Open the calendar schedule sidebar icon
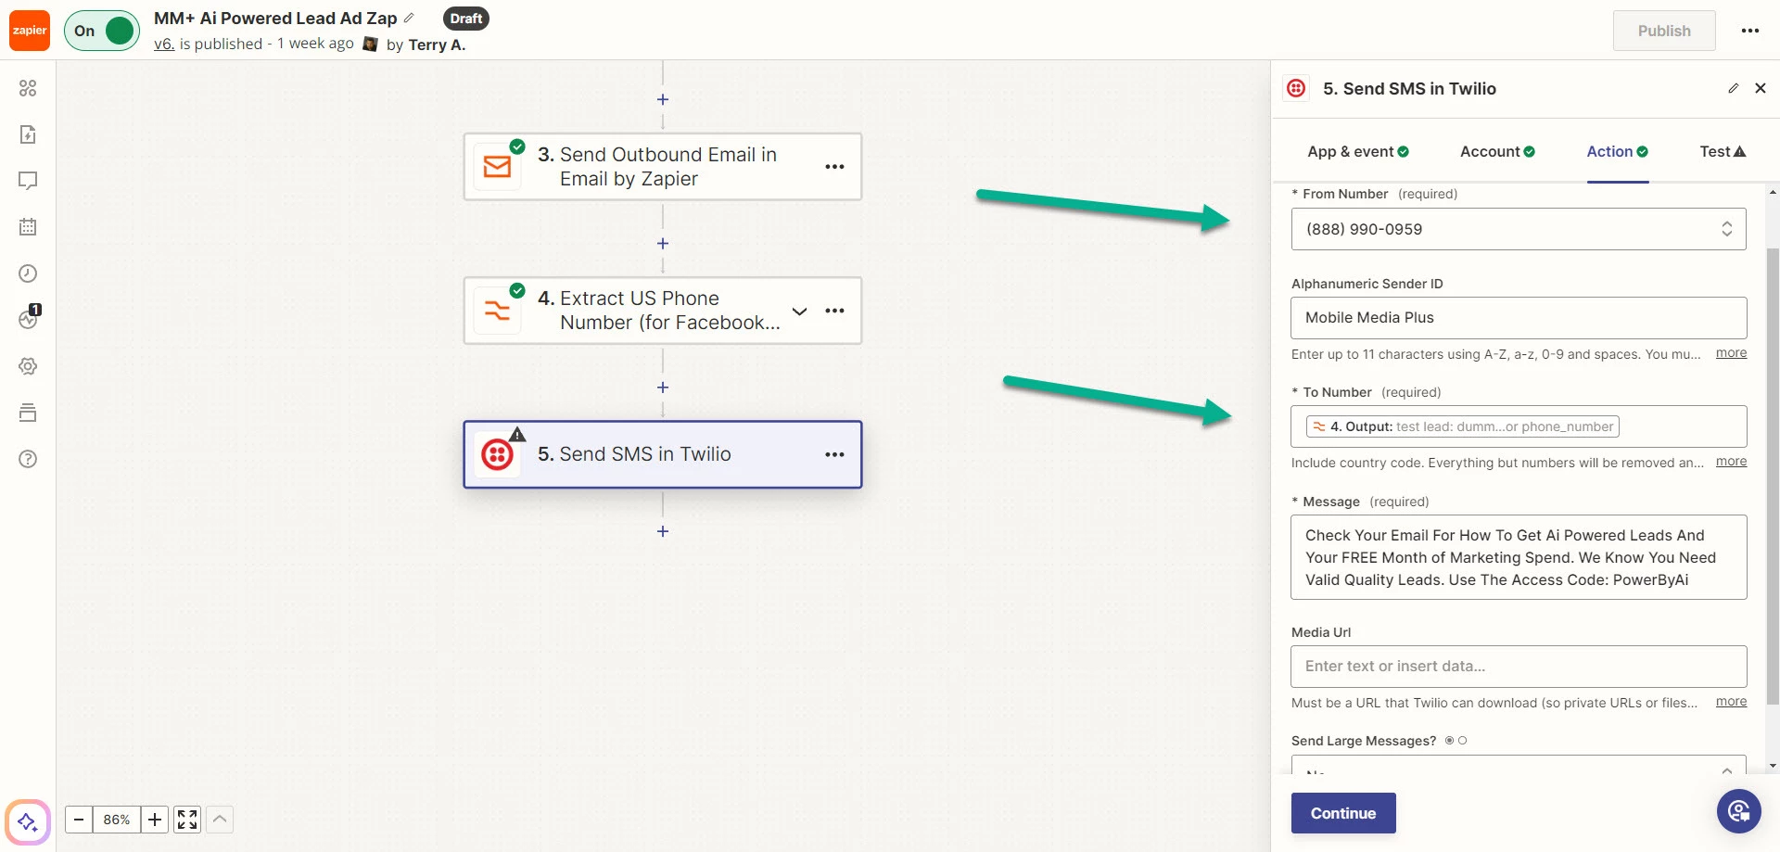The image size is (1780, 852). 28,227
